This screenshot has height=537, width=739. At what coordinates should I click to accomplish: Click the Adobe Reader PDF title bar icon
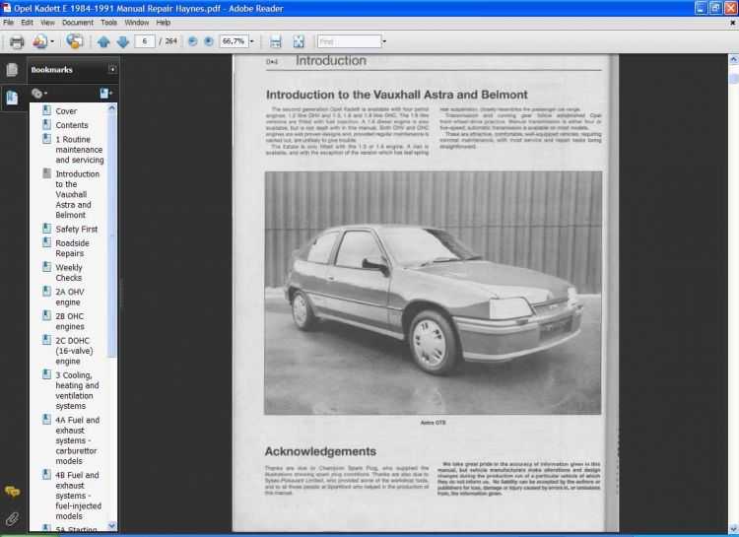6,8
